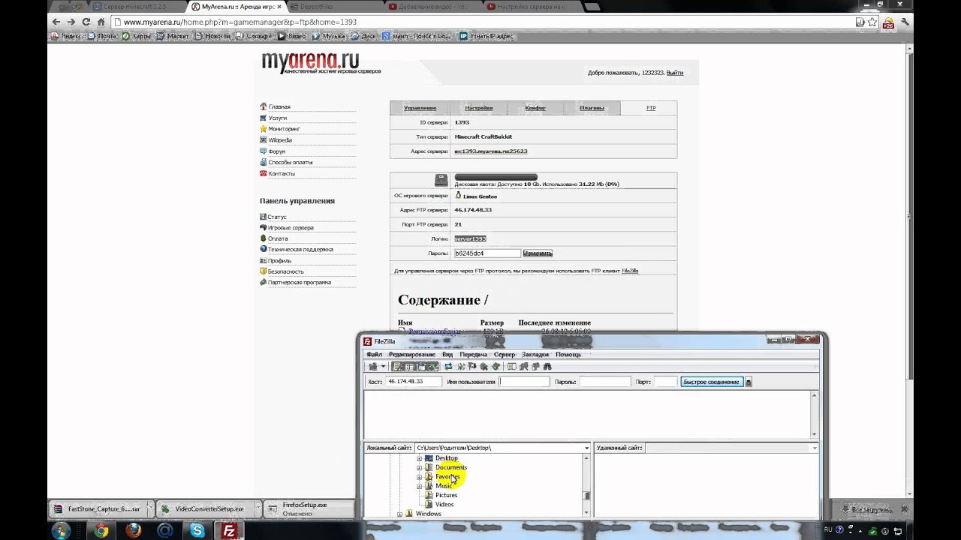This screenshot has width=961, height=540.
Task: Click the browser forward arrow
Action: (71, 22)
